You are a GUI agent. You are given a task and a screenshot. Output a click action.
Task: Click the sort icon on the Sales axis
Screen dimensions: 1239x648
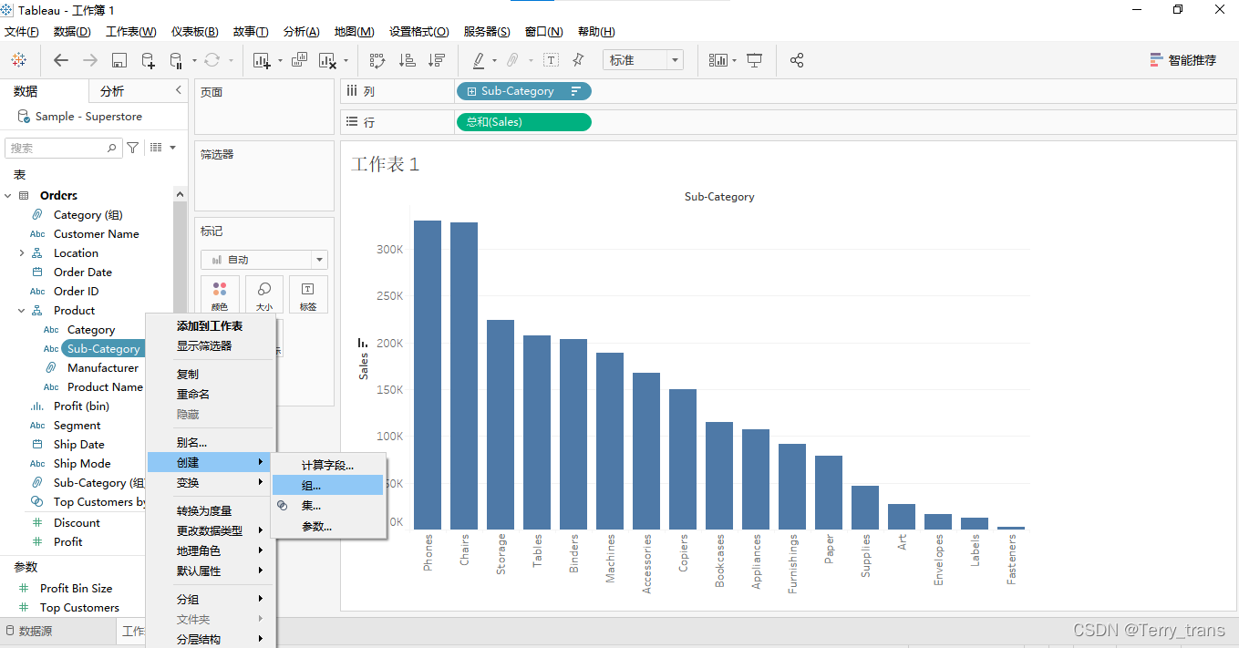[x=362, y=343]
